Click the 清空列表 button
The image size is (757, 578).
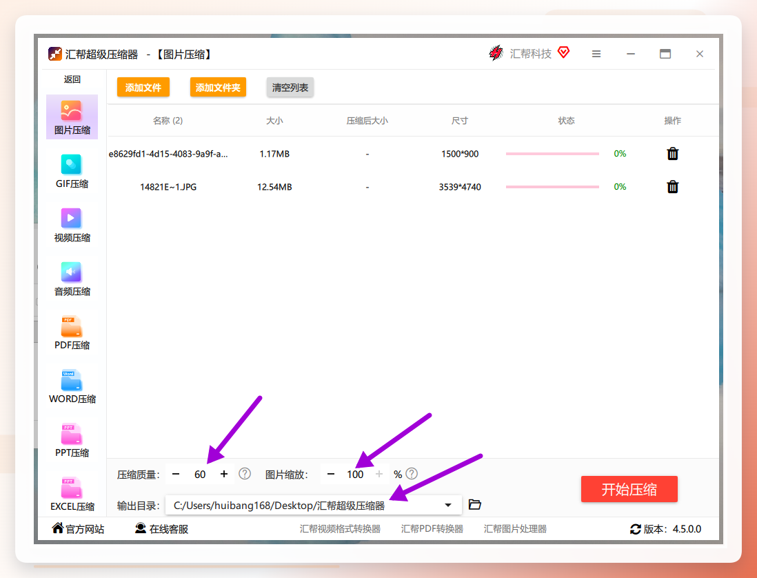click(290, 88)
